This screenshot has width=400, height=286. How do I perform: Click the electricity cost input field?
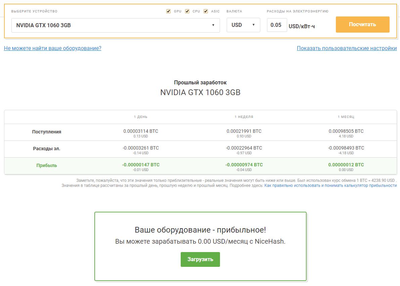point(277,25)
